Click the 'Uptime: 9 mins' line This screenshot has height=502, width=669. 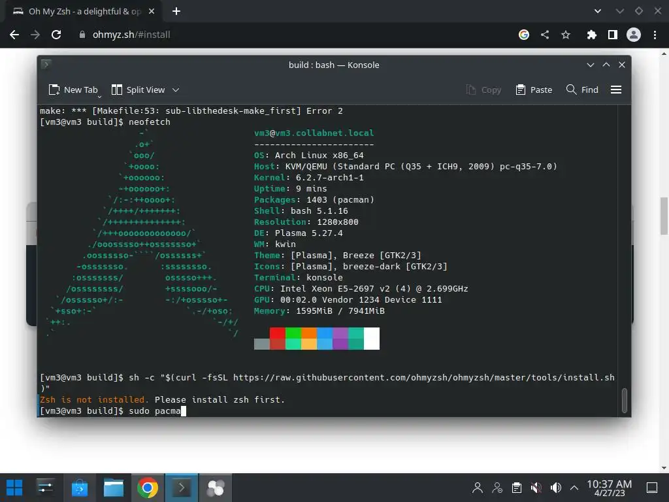click(x=291, y=188)
